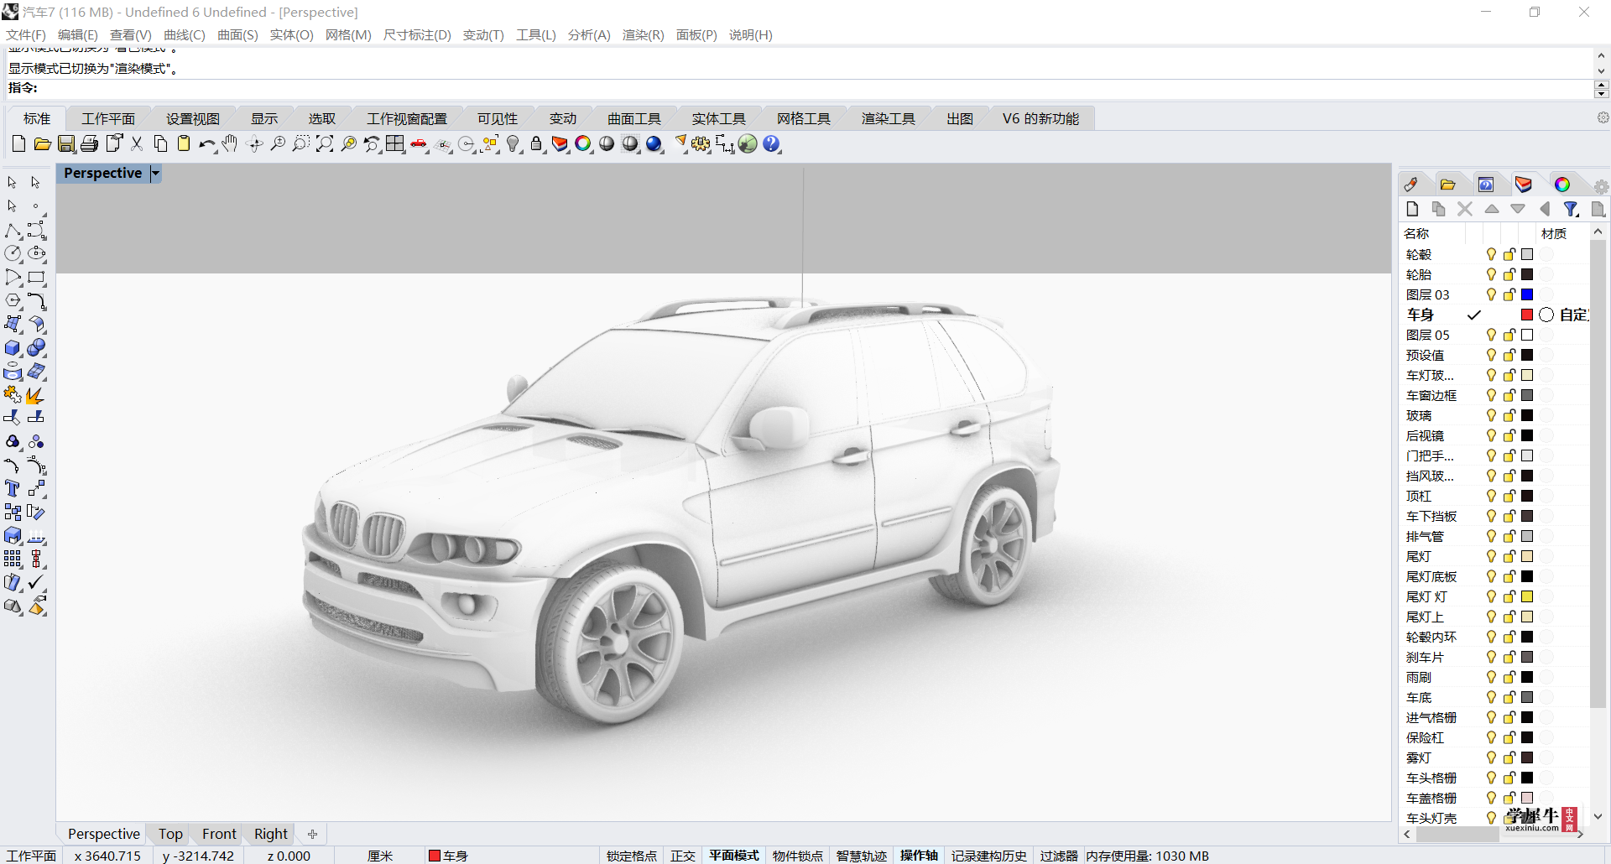Image resolution: width=1611 pixels, height=864 pixels.
Task: Toggle visibility bulb of 轮毂 layer
Action: 1491,254
